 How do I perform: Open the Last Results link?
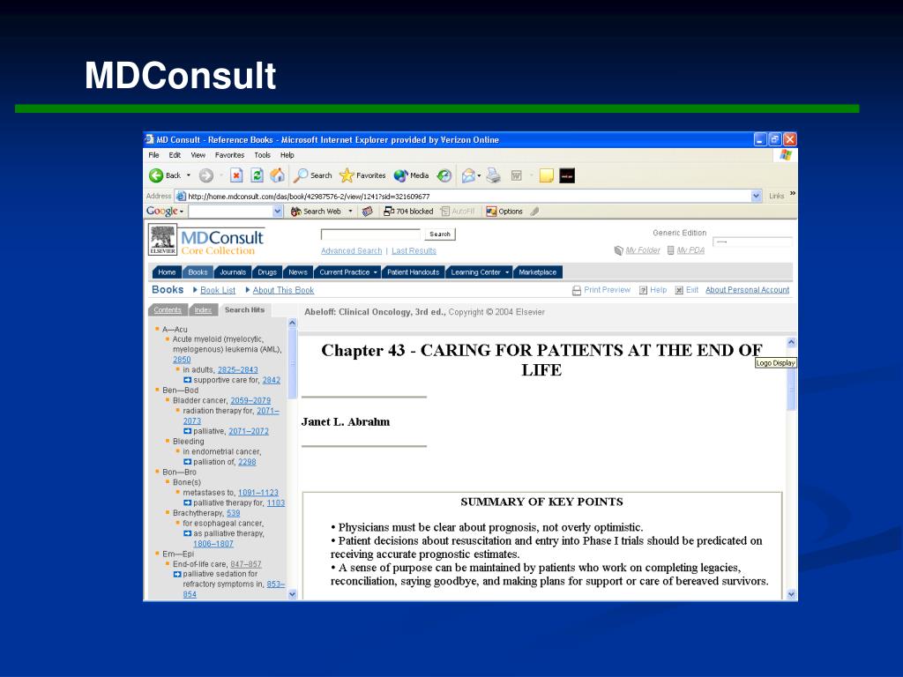click(x=414, y=251)
